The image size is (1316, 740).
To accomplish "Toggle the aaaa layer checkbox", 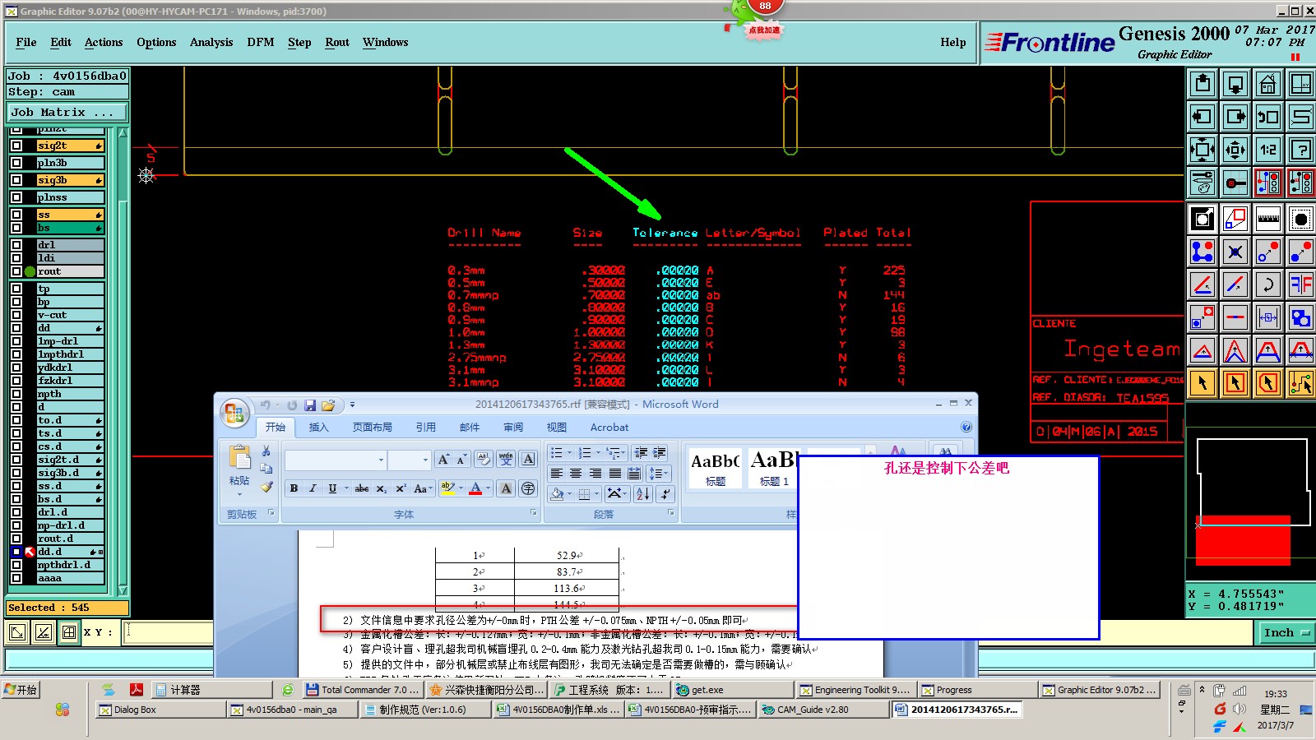I will click(x=16, y=578).
